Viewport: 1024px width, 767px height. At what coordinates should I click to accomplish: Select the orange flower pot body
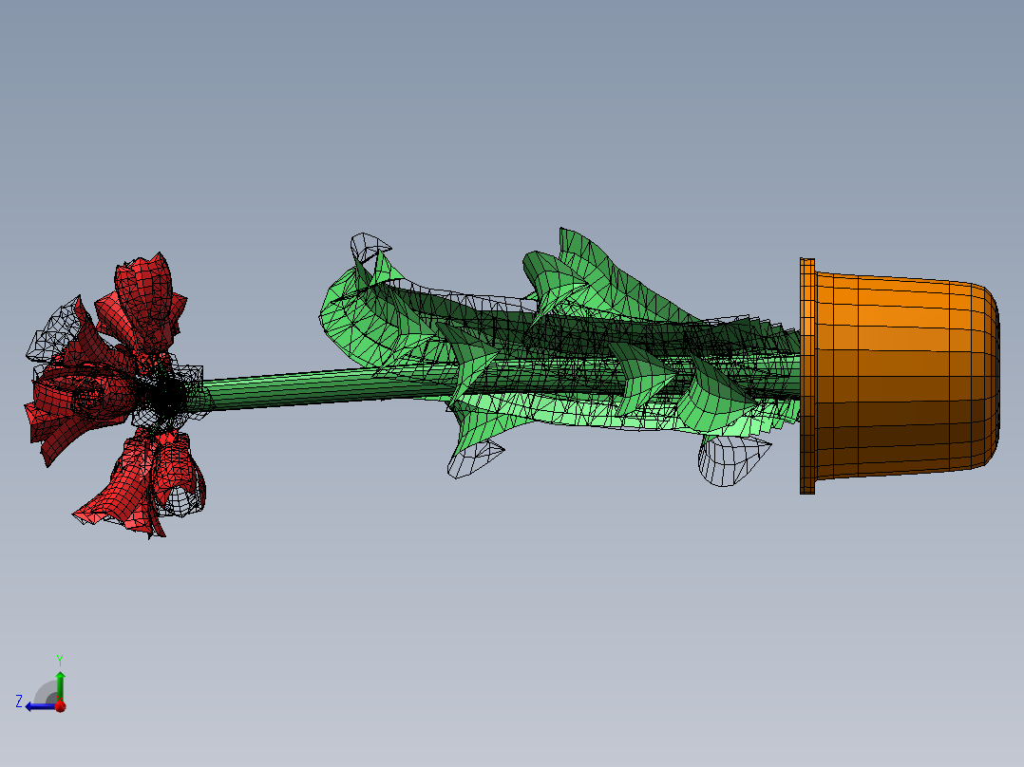point(906,375)
